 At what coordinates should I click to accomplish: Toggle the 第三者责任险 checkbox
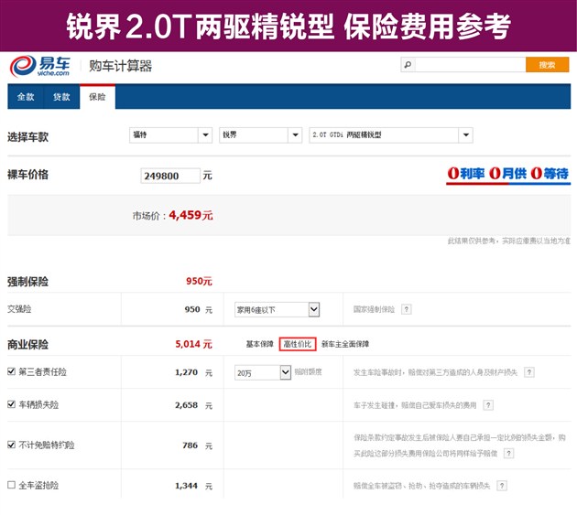tap(12, 372)
